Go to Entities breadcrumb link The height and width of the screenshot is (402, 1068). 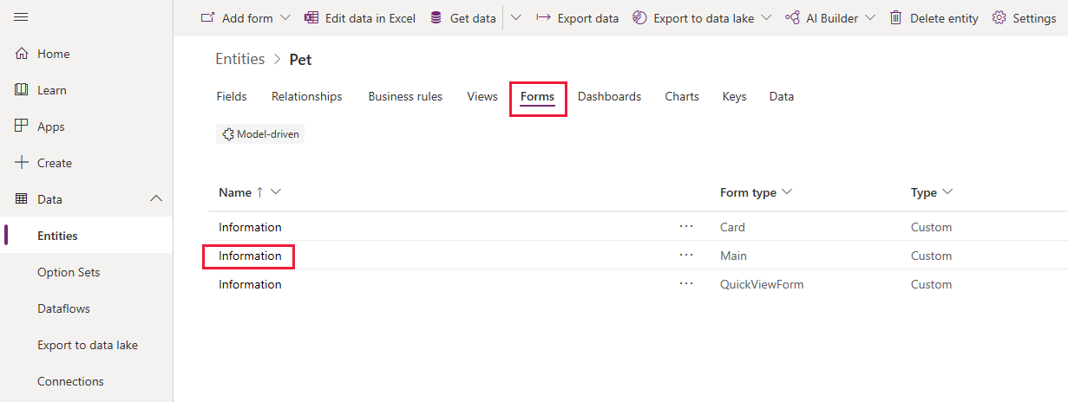(x=240, y=59)
